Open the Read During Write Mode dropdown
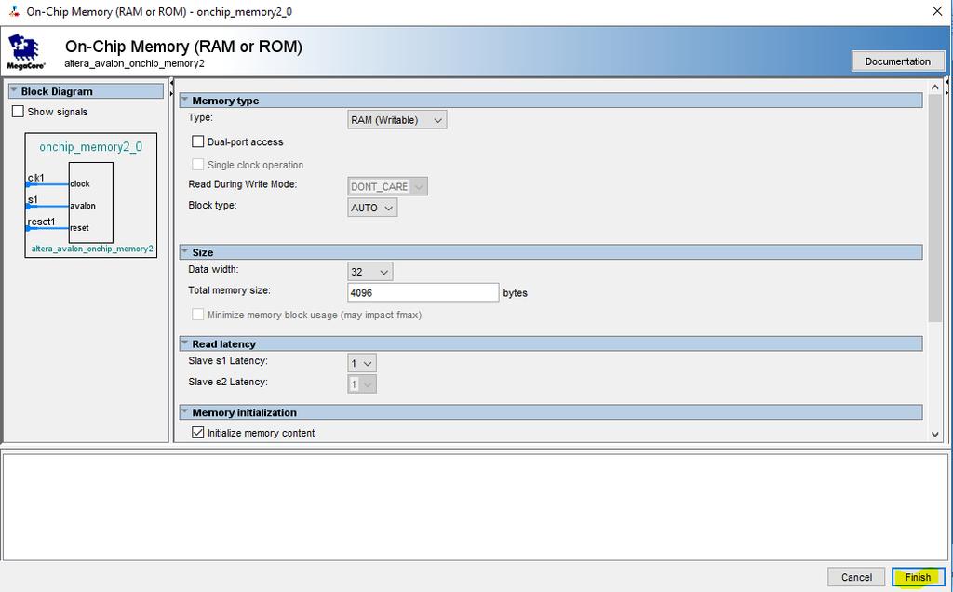This screenshot has width=953, height=592. 388,186
